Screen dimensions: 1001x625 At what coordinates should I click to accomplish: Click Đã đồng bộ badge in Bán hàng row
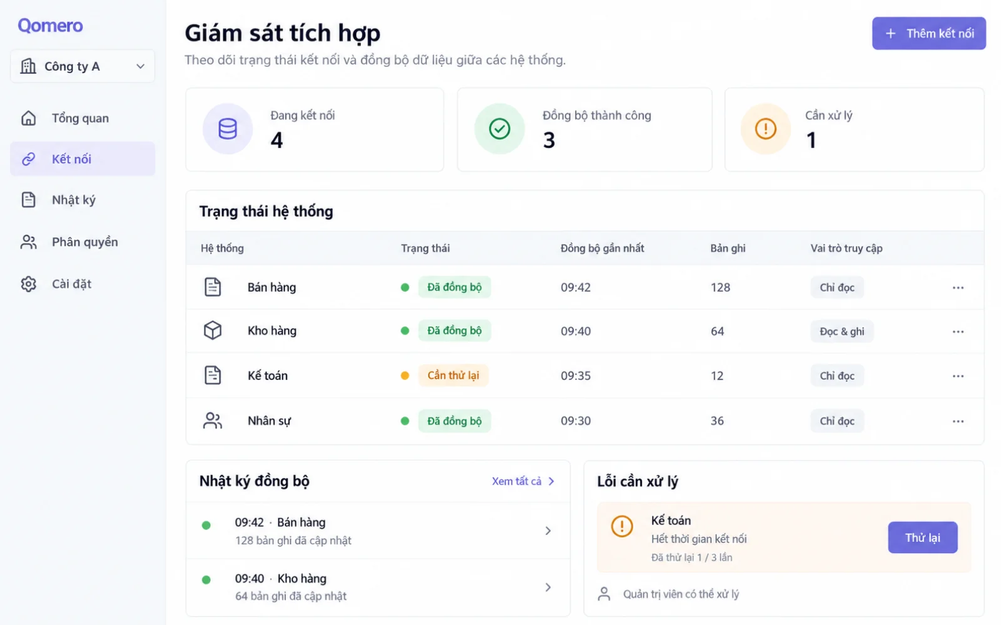click(x=454, y=287)
